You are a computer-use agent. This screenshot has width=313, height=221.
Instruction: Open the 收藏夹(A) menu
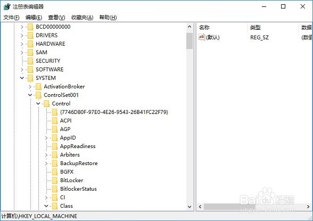point(82,18)
